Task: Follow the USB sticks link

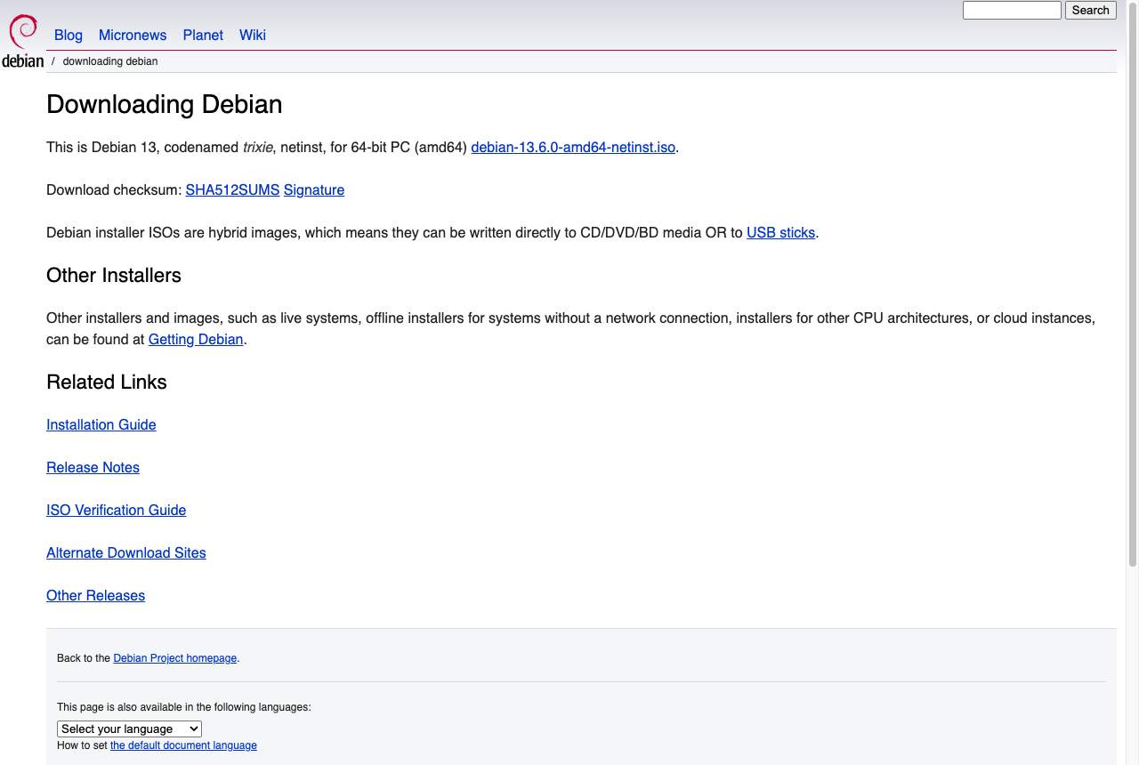Action: pos(780,232)
